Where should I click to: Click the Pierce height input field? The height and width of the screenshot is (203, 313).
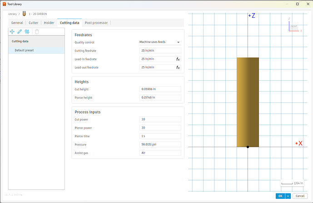click(160, 97)
